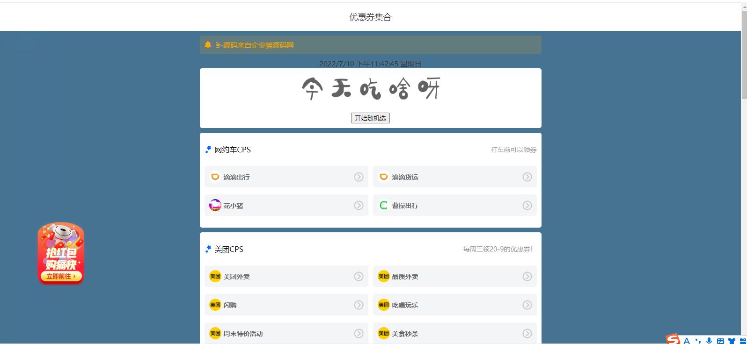Open the Sogou soft keyboard icon
Screen dimensions: 747x344
click(720, 341)
